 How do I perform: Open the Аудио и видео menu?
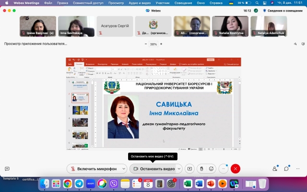pyautogui.click(x=140, y=3)
